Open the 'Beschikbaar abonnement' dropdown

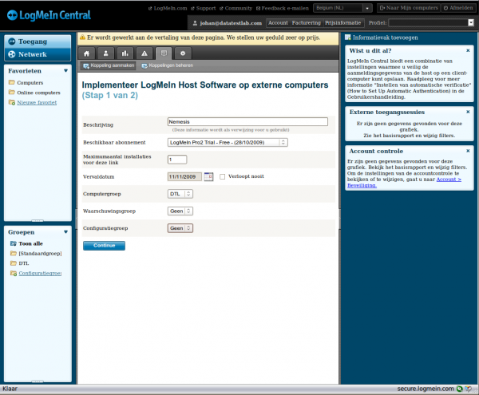(228, 143)
